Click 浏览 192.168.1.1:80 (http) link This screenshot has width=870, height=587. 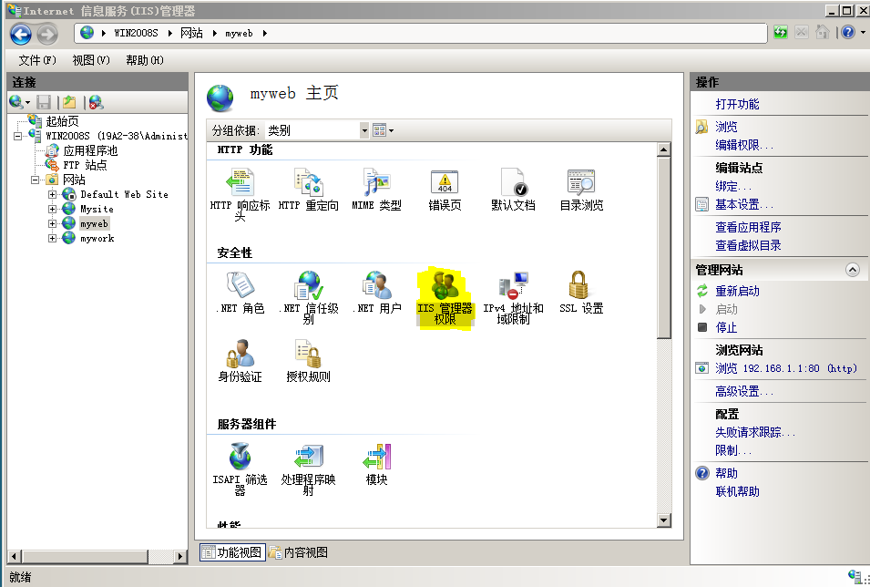point(785,368)
